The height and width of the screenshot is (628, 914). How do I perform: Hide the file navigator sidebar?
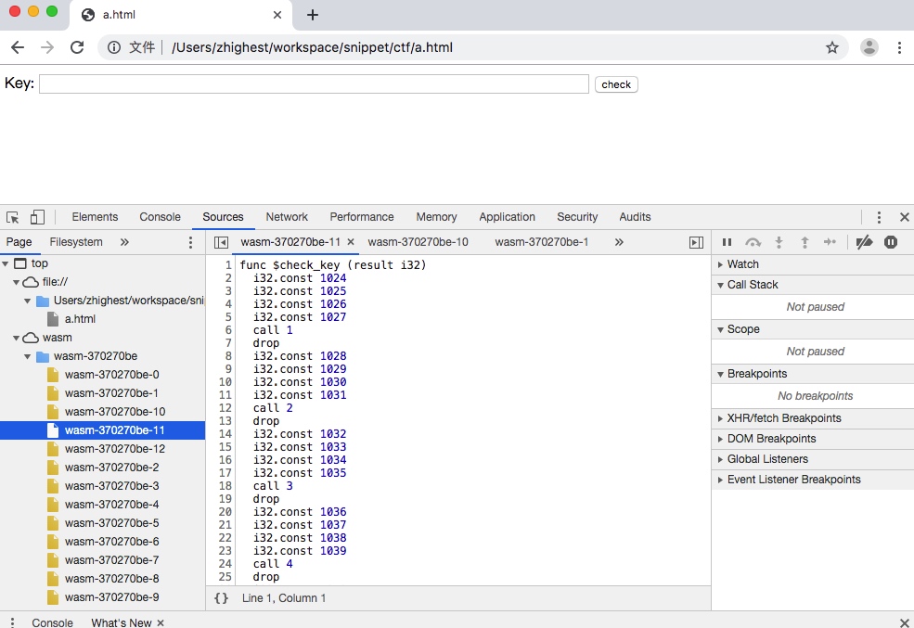tap(221, 242)
